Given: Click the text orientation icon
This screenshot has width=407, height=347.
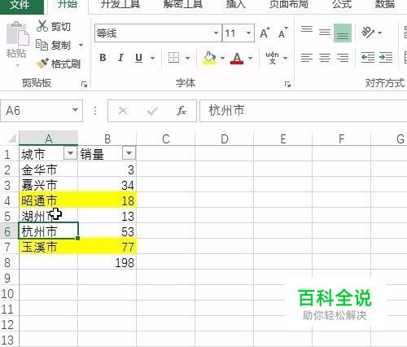Looking at the screenshot, I should (368, 33).
